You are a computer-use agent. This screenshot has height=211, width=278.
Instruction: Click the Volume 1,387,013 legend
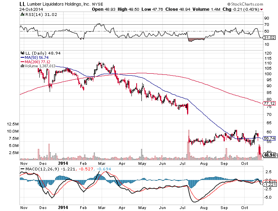(40, 66)
